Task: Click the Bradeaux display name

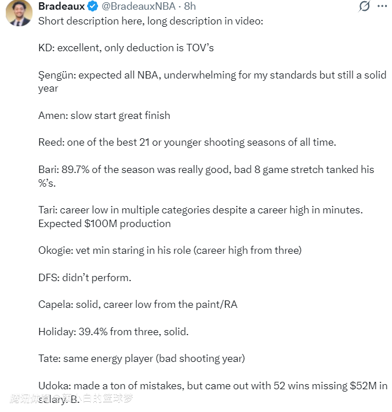Action: pyautogui.click(x=62, y=6)
